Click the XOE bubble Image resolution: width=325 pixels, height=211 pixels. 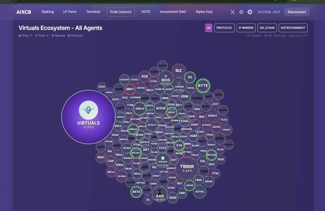pyautogui.click(x=145, y=76)
